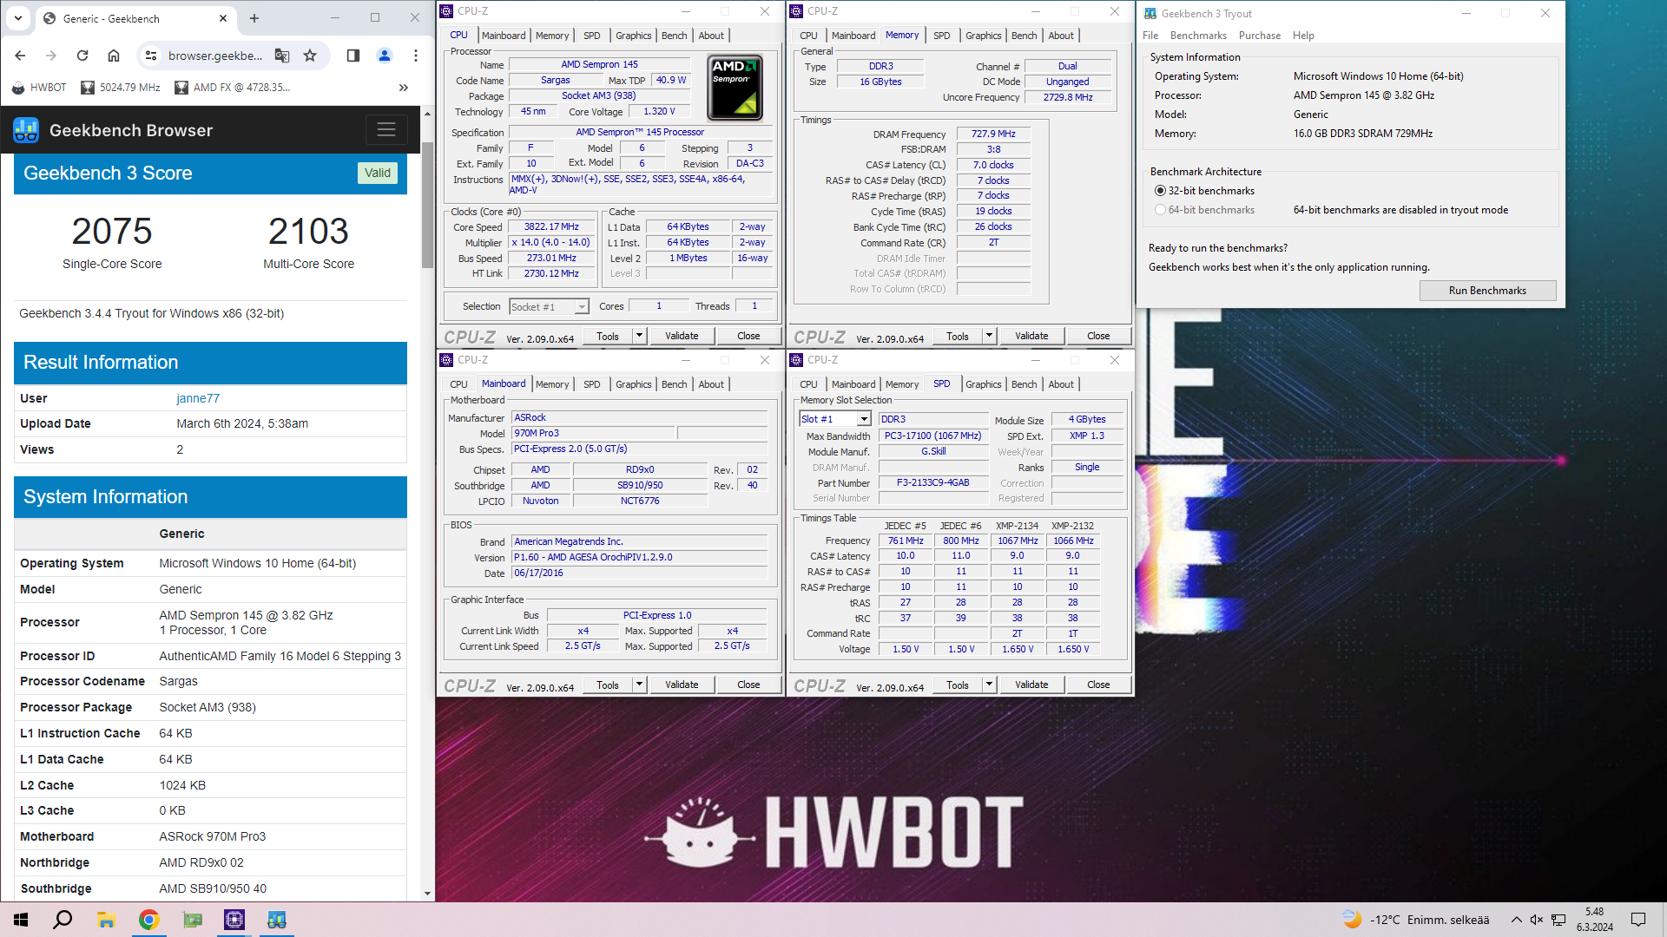
Task: Open Slot #1 dropdown in SPD window
Action: pos(835,419)
